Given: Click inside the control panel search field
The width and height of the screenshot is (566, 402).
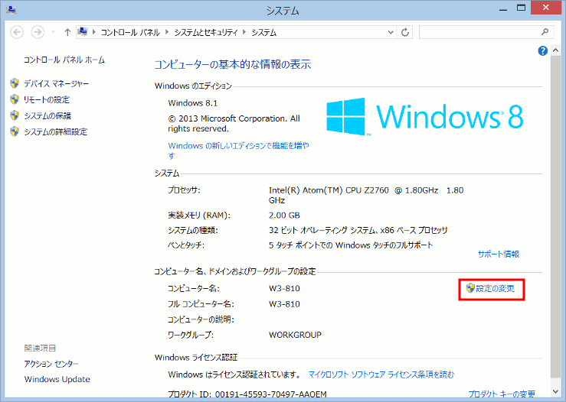Looking at the screenshot, I should [479, 33].
